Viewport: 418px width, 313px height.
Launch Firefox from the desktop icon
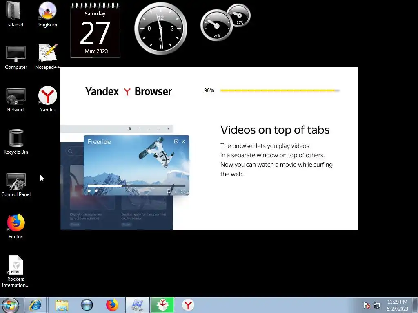click(16, 227)
